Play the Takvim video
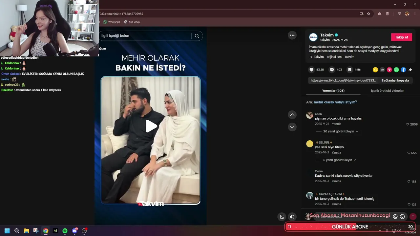The height and width of the screenshot is (236, 420). [151, 126]
